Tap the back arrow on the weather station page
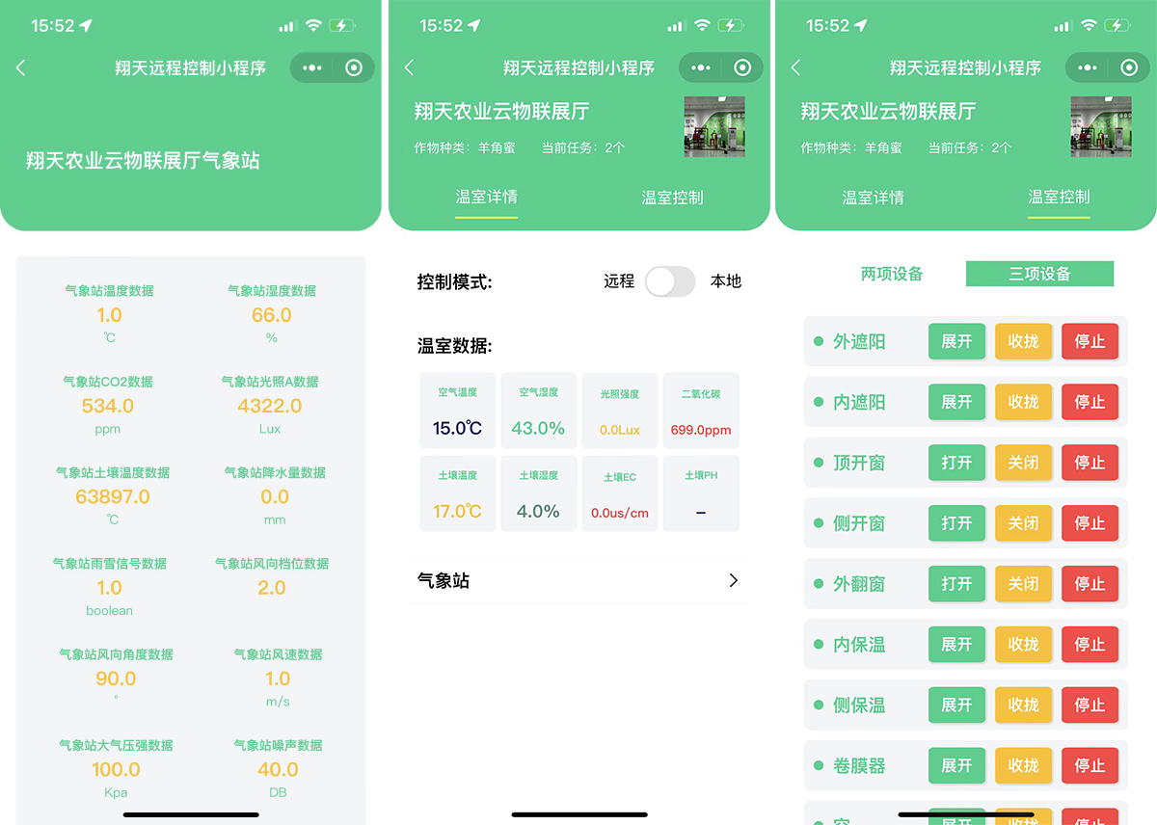The width and height of the screenshot is (1157, 825). (21, 67)
